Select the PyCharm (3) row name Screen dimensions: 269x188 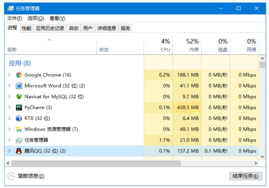38,107
